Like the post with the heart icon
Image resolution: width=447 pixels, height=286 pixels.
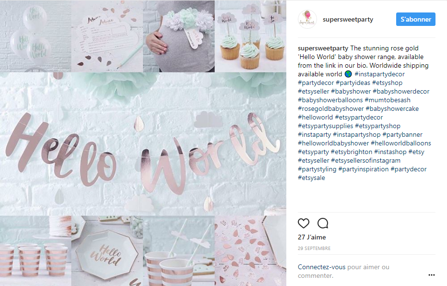coord(303,223)
